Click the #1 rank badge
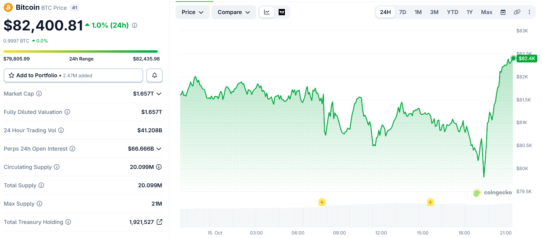 point(74,7)
